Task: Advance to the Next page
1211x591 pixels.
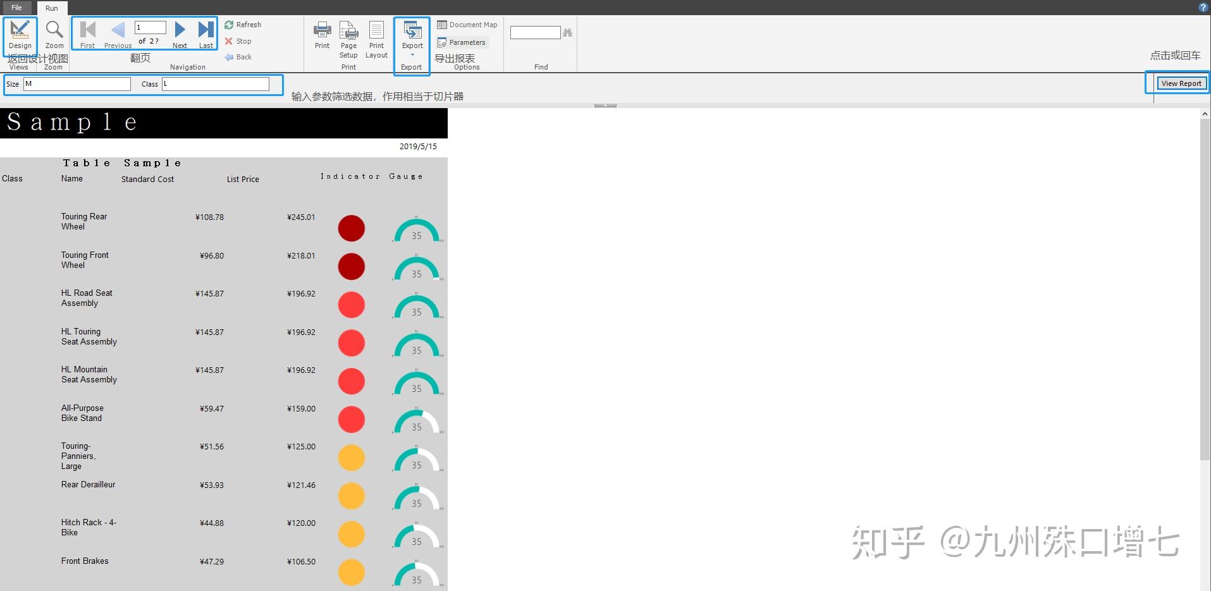Action: (180, 28)
